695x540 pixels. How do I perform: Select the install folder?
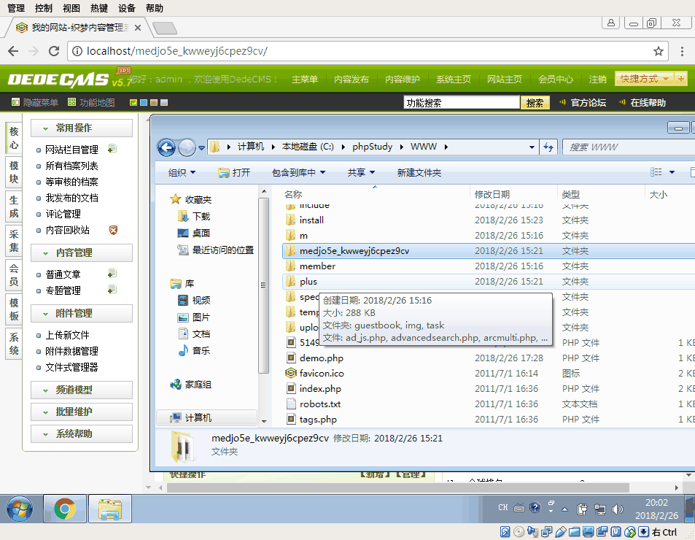(x=311, y=220)
